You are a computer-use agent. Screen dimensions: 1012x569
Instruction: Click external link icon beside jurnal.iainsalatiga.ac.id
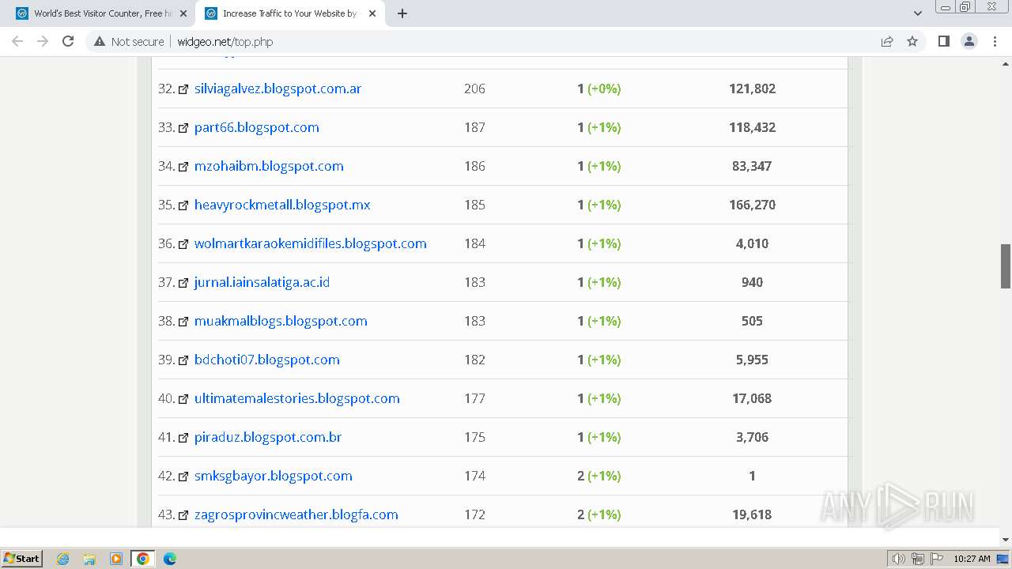click(183, 283)
